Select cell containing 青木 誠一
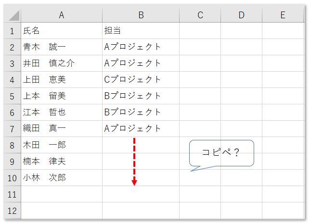 click(61, 47)
